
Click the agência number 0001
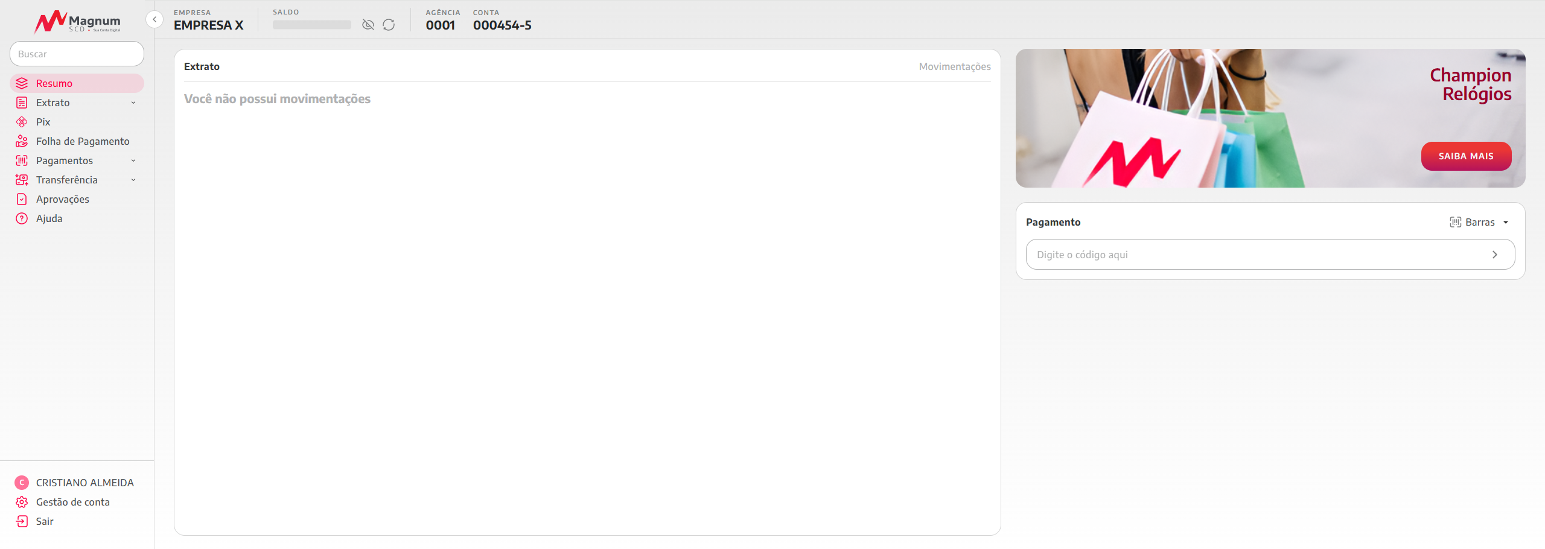(441, 25)
